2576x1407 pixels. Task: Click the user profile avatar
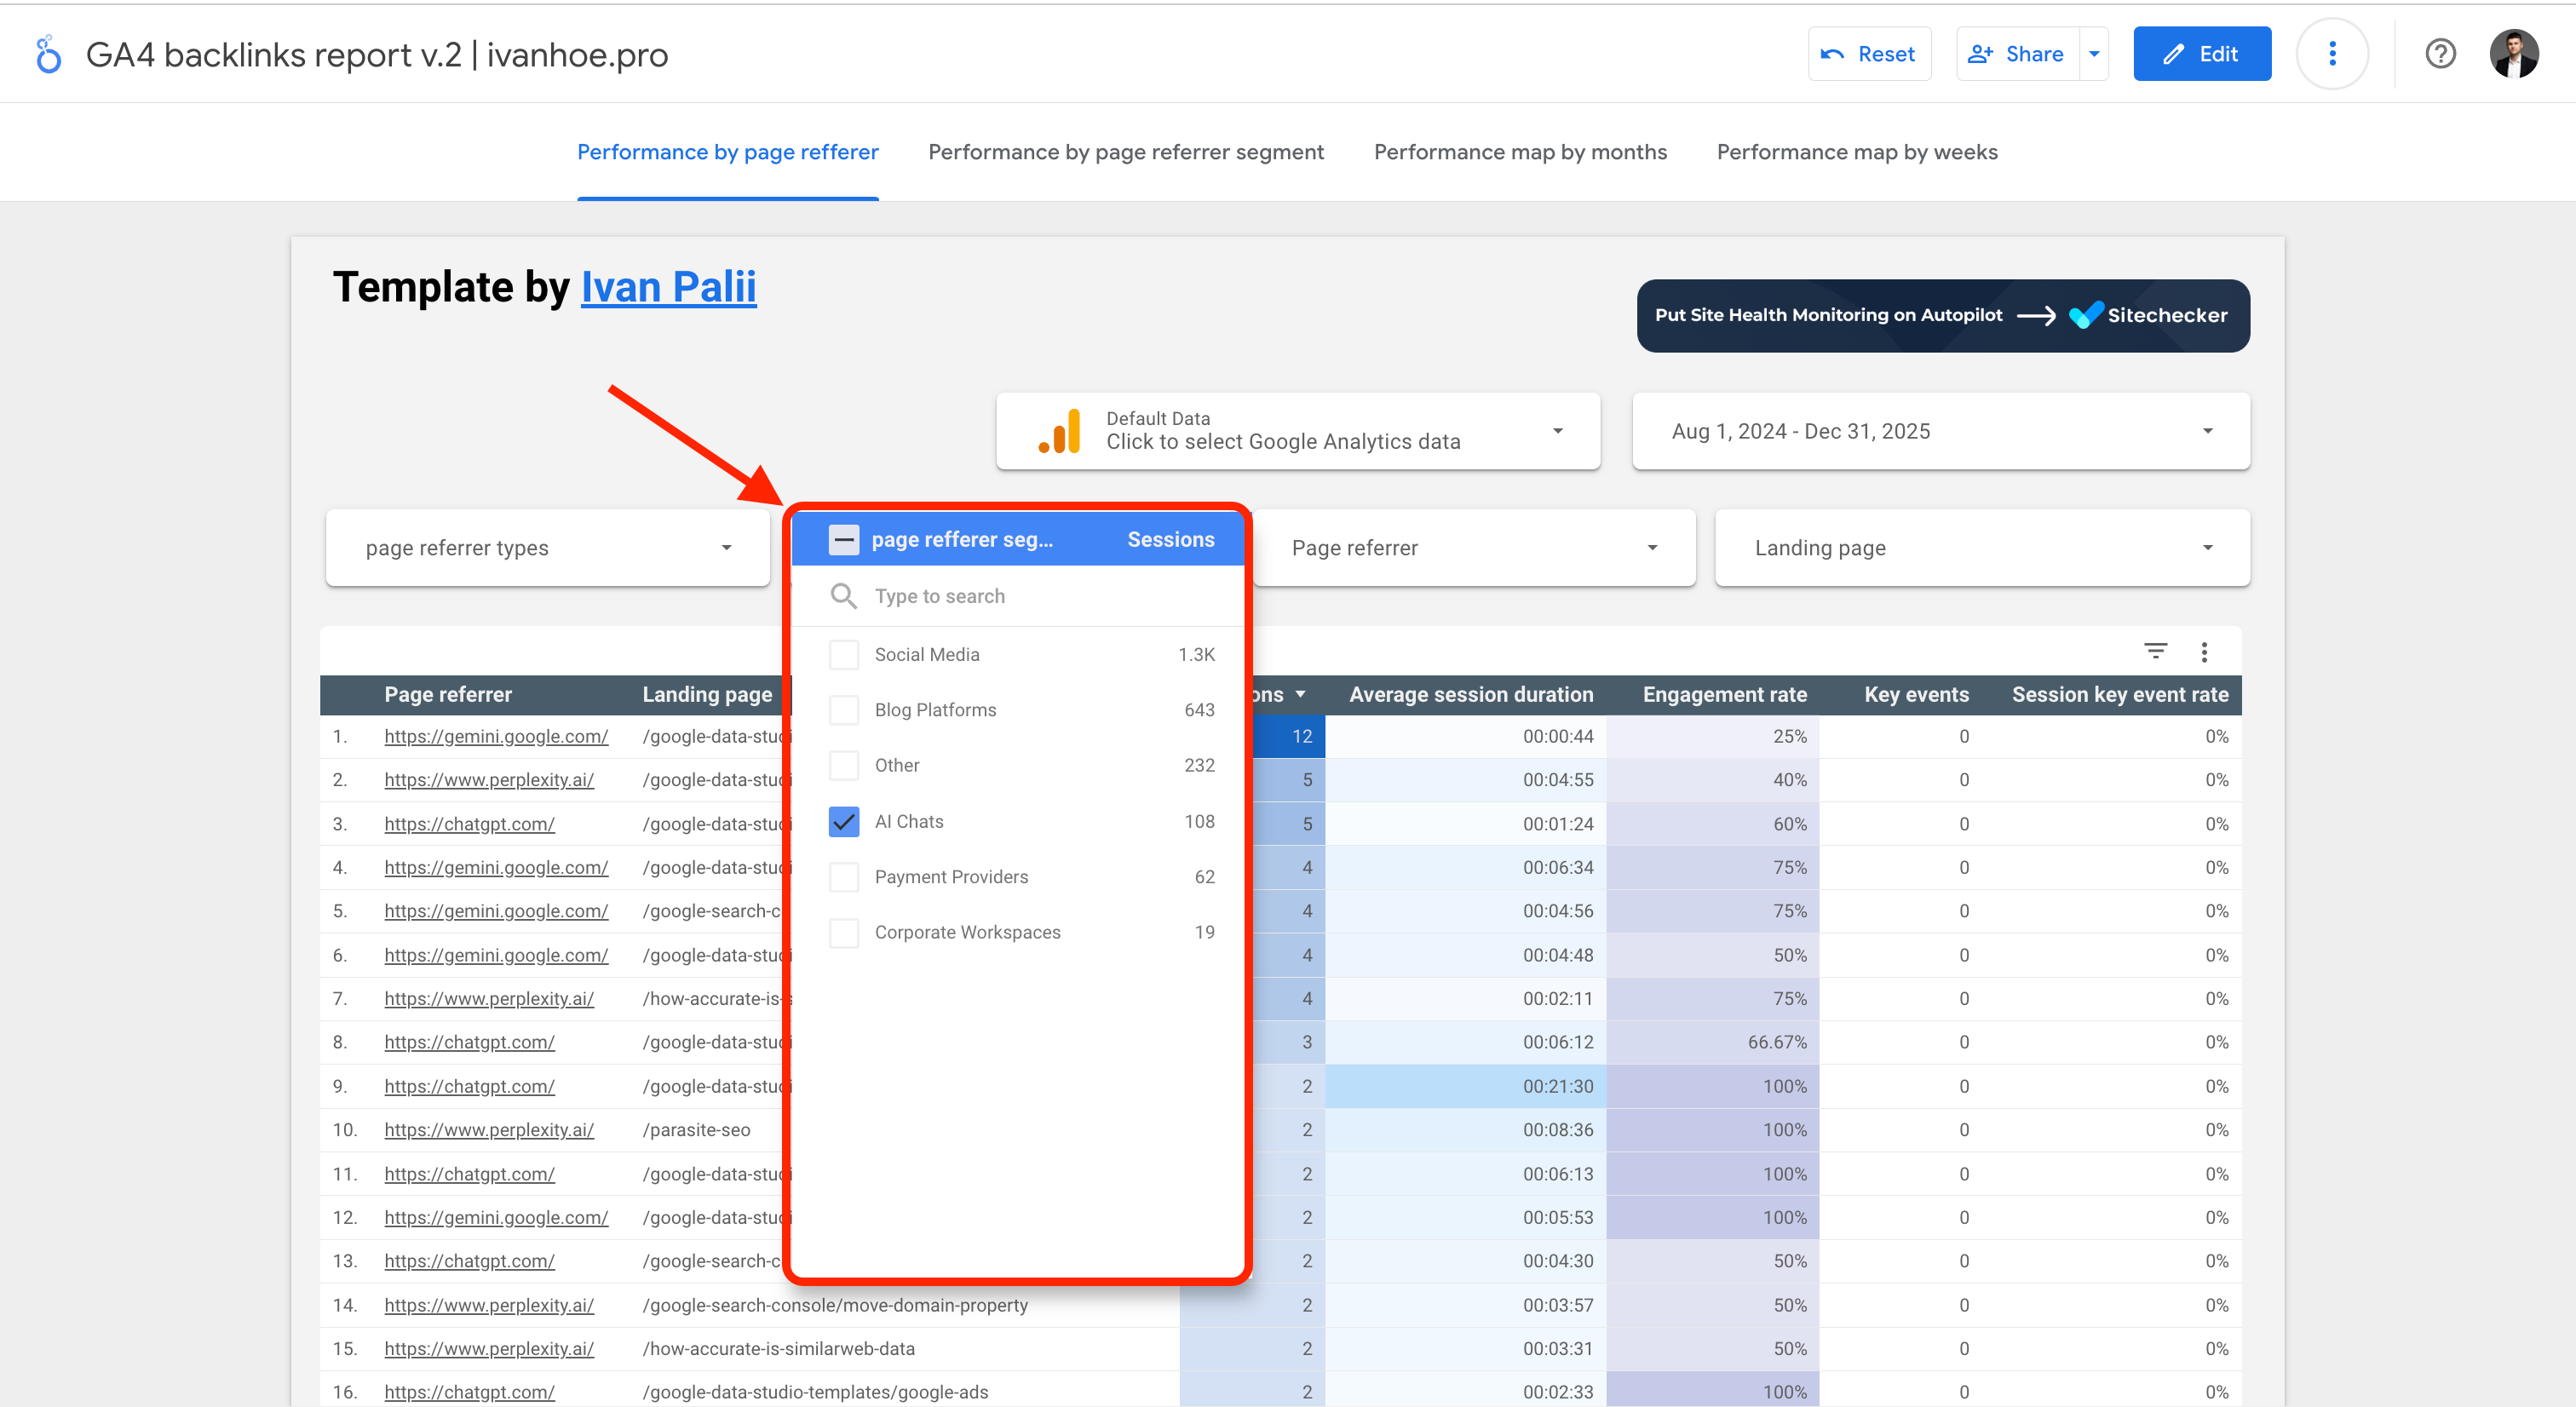pyautogui.click(x=2514, y=54)
